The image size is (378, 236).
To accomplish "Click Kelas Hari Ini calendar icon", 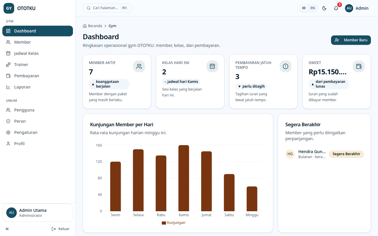I will 212,66.
